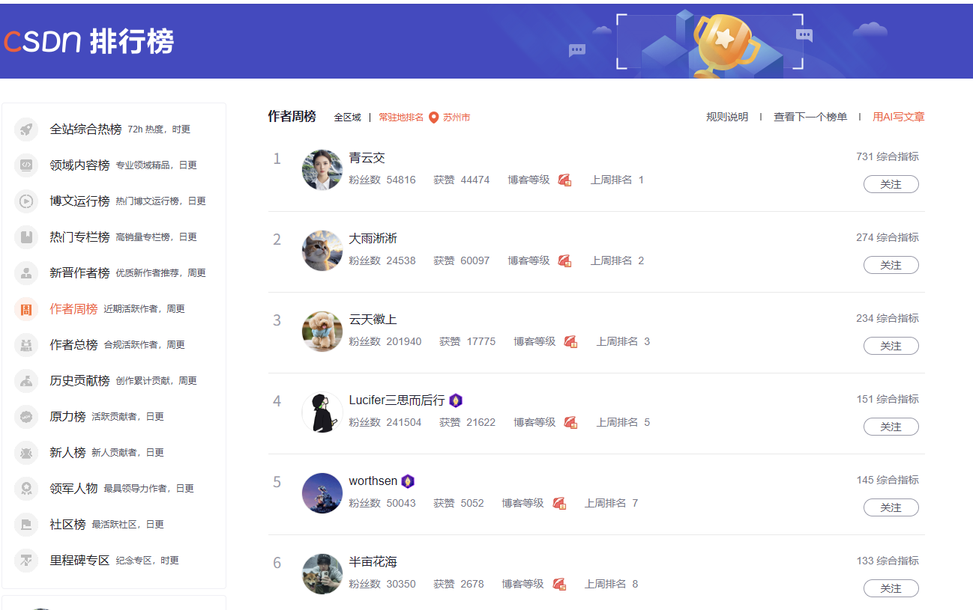Click the 作者总榜 sidebar icon
The image size is (973, 610).
click(x=26, y=345)
